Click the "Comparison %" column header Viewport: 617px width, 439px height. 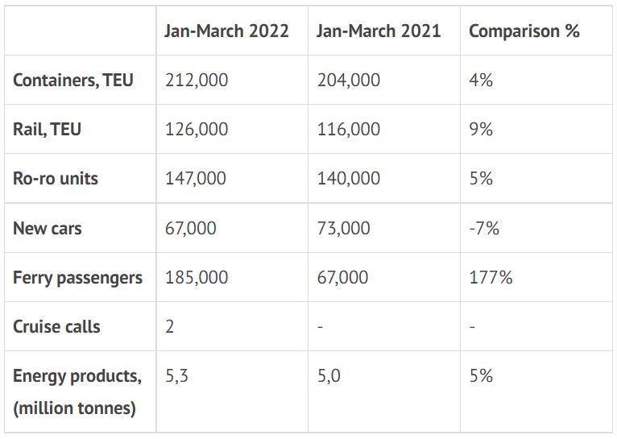[x=524, y=31]
